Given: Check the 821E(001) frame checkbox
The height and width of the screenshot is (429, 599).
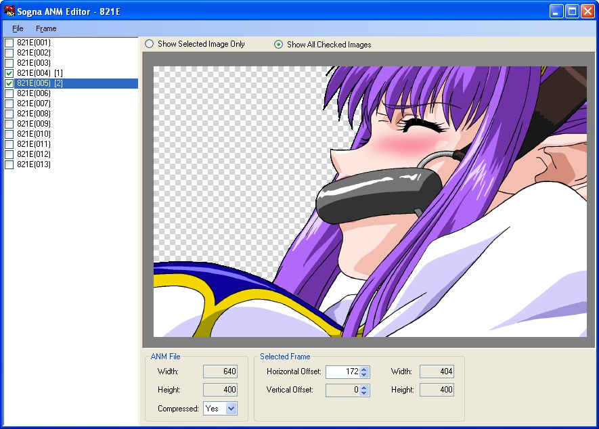Looking at the screenshot, I should 9,43.
